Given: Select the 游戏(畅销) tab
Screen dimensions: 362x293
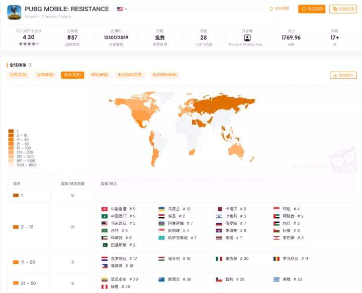Looking at the screenshot, I should point(100,75).
